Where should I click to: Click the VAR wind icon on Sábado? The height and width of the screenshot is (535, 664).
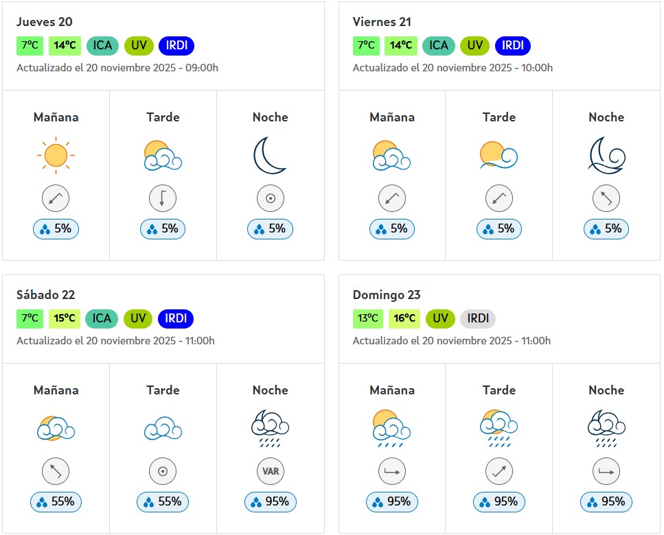pyautogui.click(x=270, y=472)
